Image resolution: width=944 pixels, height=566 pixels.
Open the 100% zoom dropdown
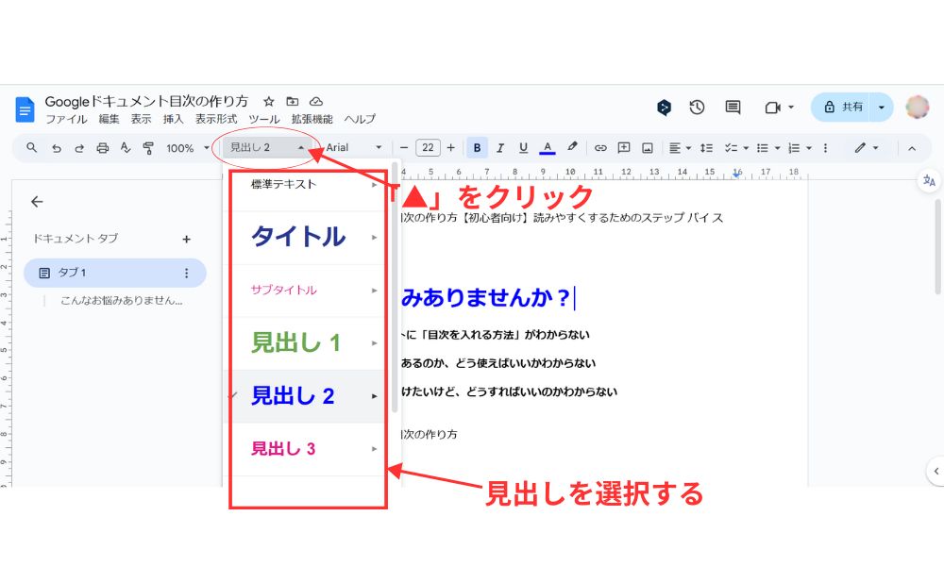(187, 148)
